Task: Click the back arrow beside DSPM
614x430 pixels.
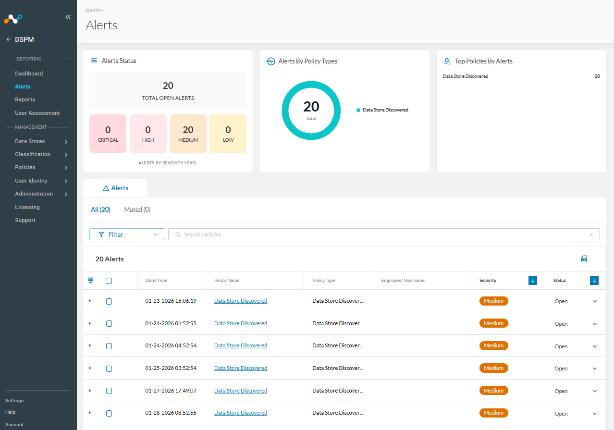Action: [9, 40]
